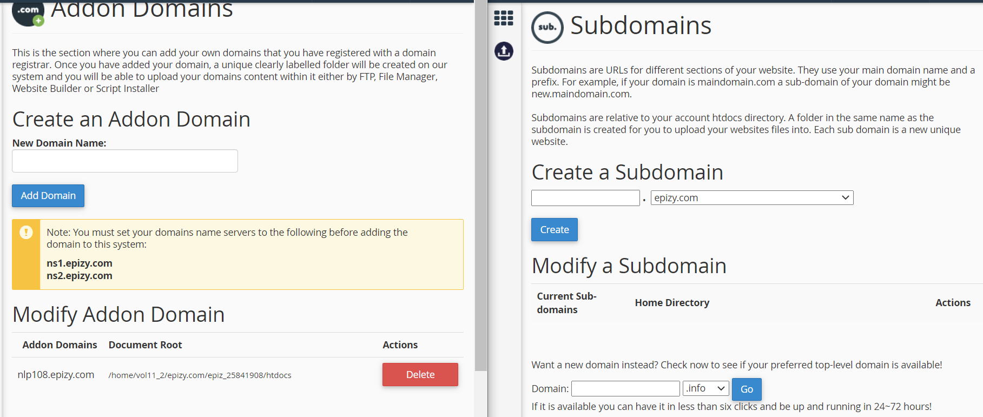
Task: Click the Subdomains 'sub.' logo icon
Action: pos(547,27)
